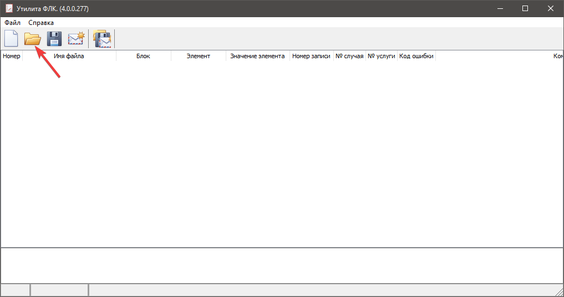Screen dimensions: 564x297
Task: Open a file with the yellow folder icon
Action: pyautogui.click(x=32, y=39)
